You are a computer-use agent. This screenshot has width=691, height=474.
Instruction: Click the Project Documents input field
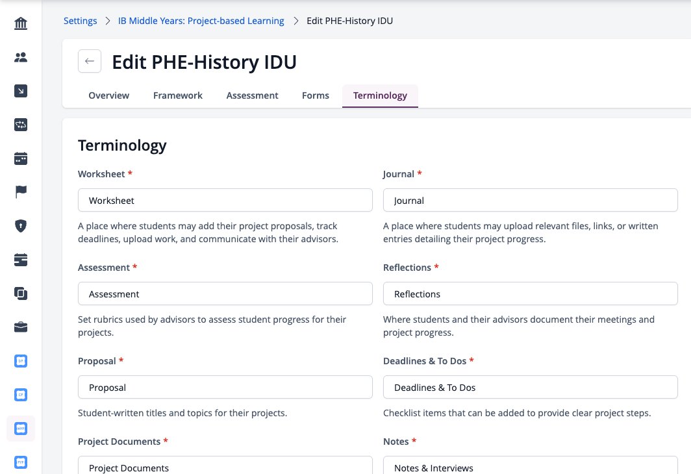click(225, 465)
